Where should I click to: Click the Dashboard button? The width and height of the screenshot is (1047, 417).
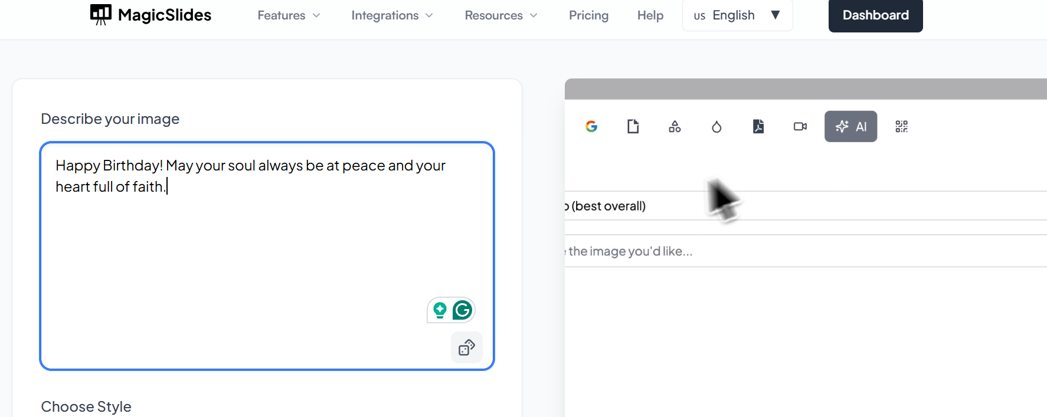pyautogui.click(x=875, y=15)
